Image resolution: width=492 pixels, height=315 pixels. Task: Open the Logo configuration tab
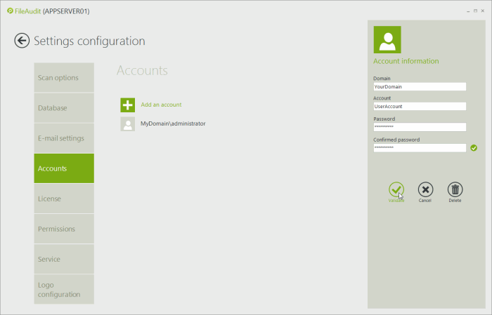(x=64, y=289)
